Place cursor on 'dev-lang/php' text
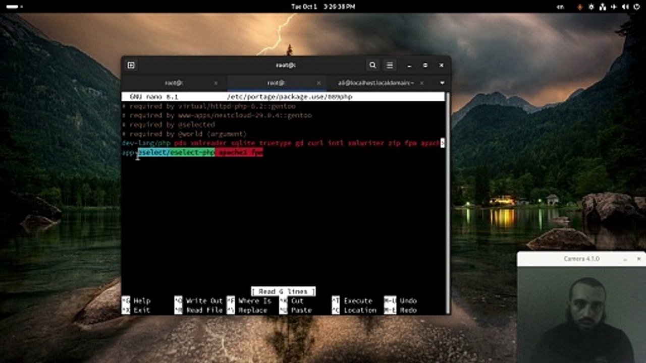Image resolution: width=646 pixels, height=363 pixels. point(146,143)
